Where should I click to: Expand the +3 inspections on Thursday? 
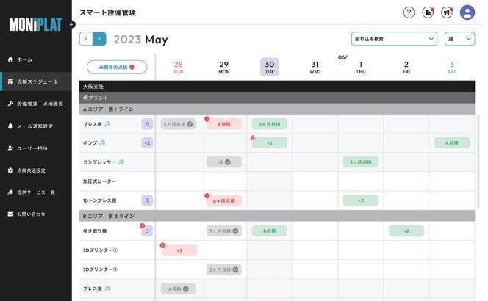[360, 200]
